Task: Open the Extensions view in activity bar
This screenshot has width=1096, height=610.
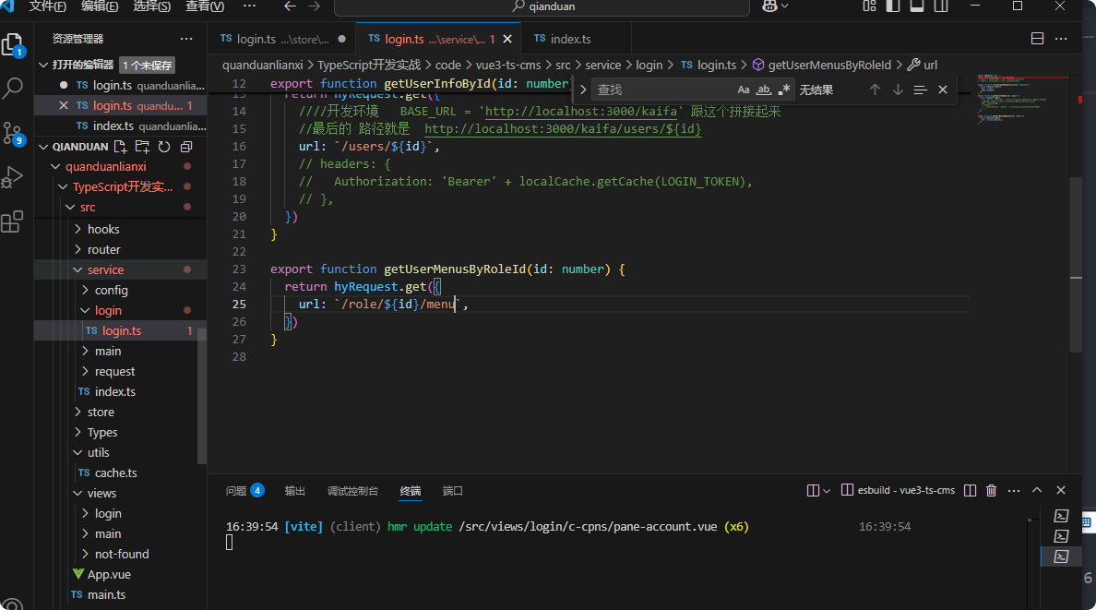Action: [13, 221]
